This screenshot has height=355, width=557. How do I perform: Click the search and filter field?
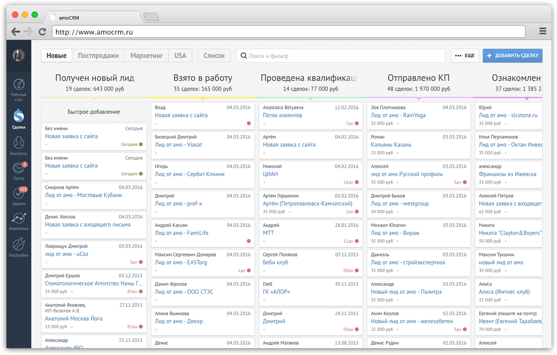[341, 56]
